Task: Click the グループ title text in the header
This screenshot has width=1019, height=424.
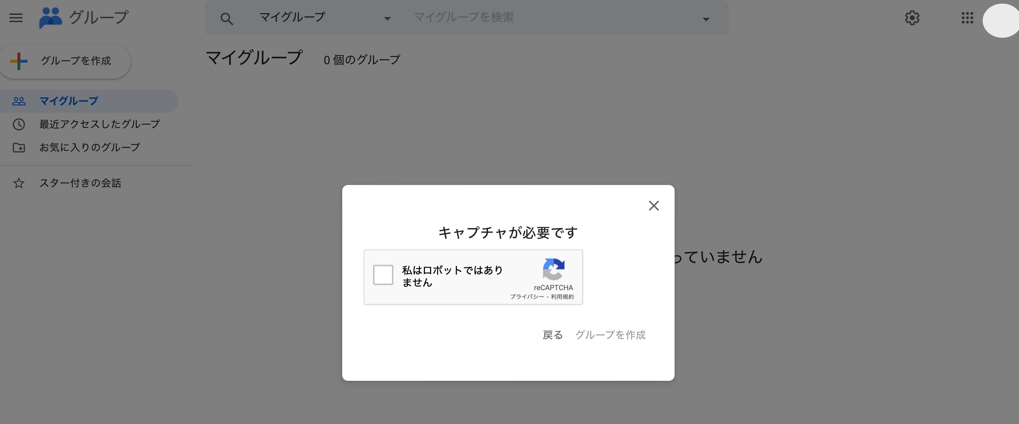Action: 99,18
